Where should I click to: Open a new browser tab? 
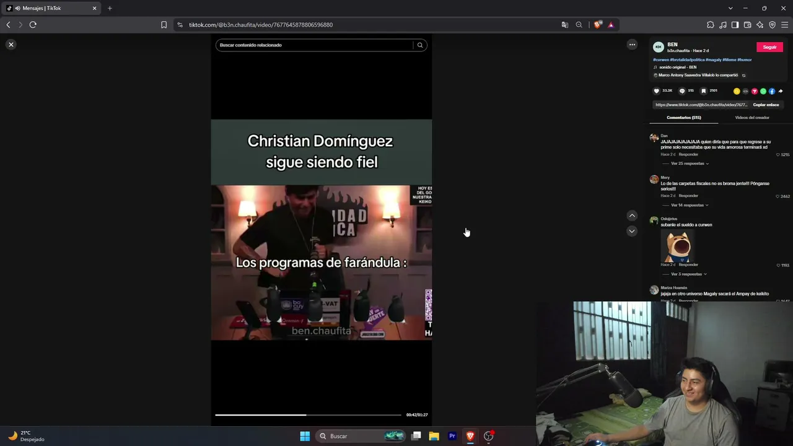(110, 8)
